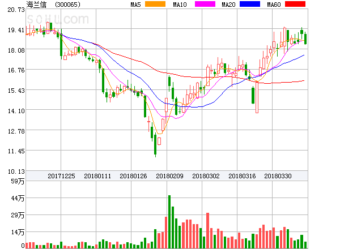Click the MA60 legend label
The height and width of the screenshot is (249, 340).
[274, 5]
